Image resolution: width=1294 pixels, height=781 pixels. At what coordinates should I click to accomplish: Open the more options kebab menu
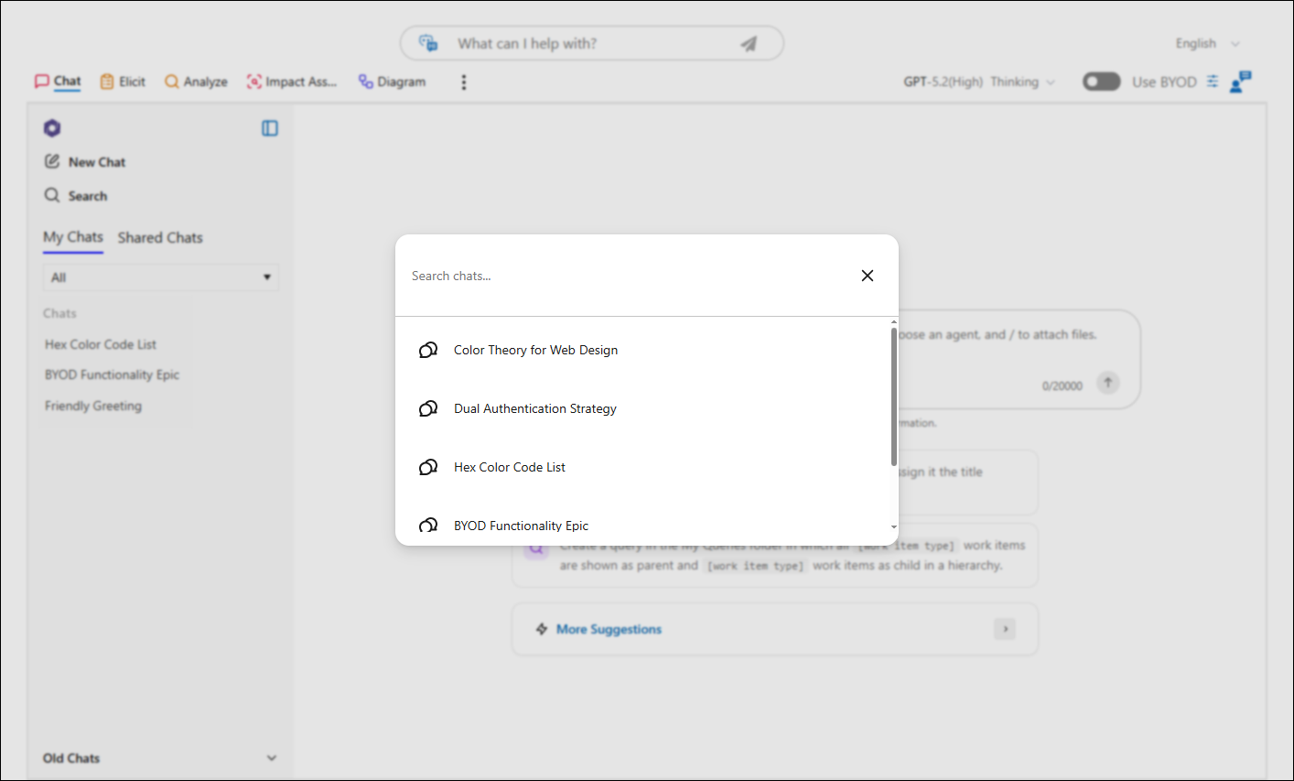tap(464, 82)
